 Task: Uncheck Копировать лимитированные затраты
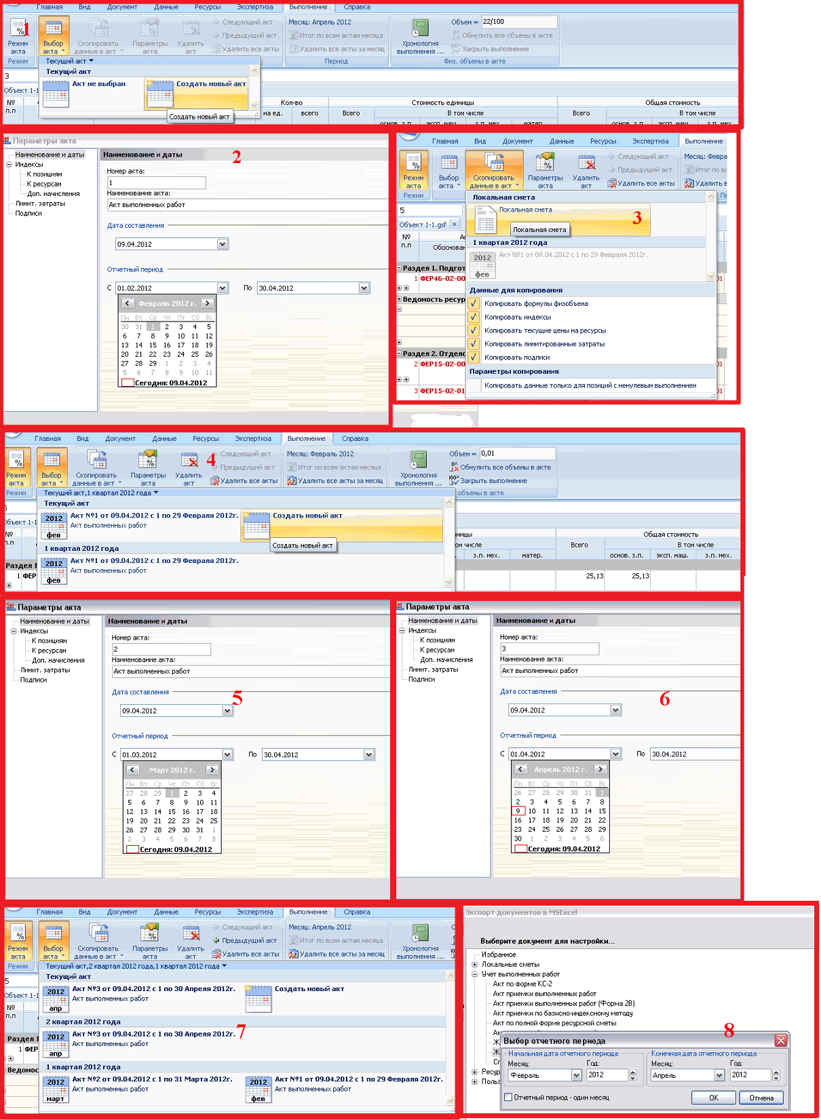[x=474, y=344]
